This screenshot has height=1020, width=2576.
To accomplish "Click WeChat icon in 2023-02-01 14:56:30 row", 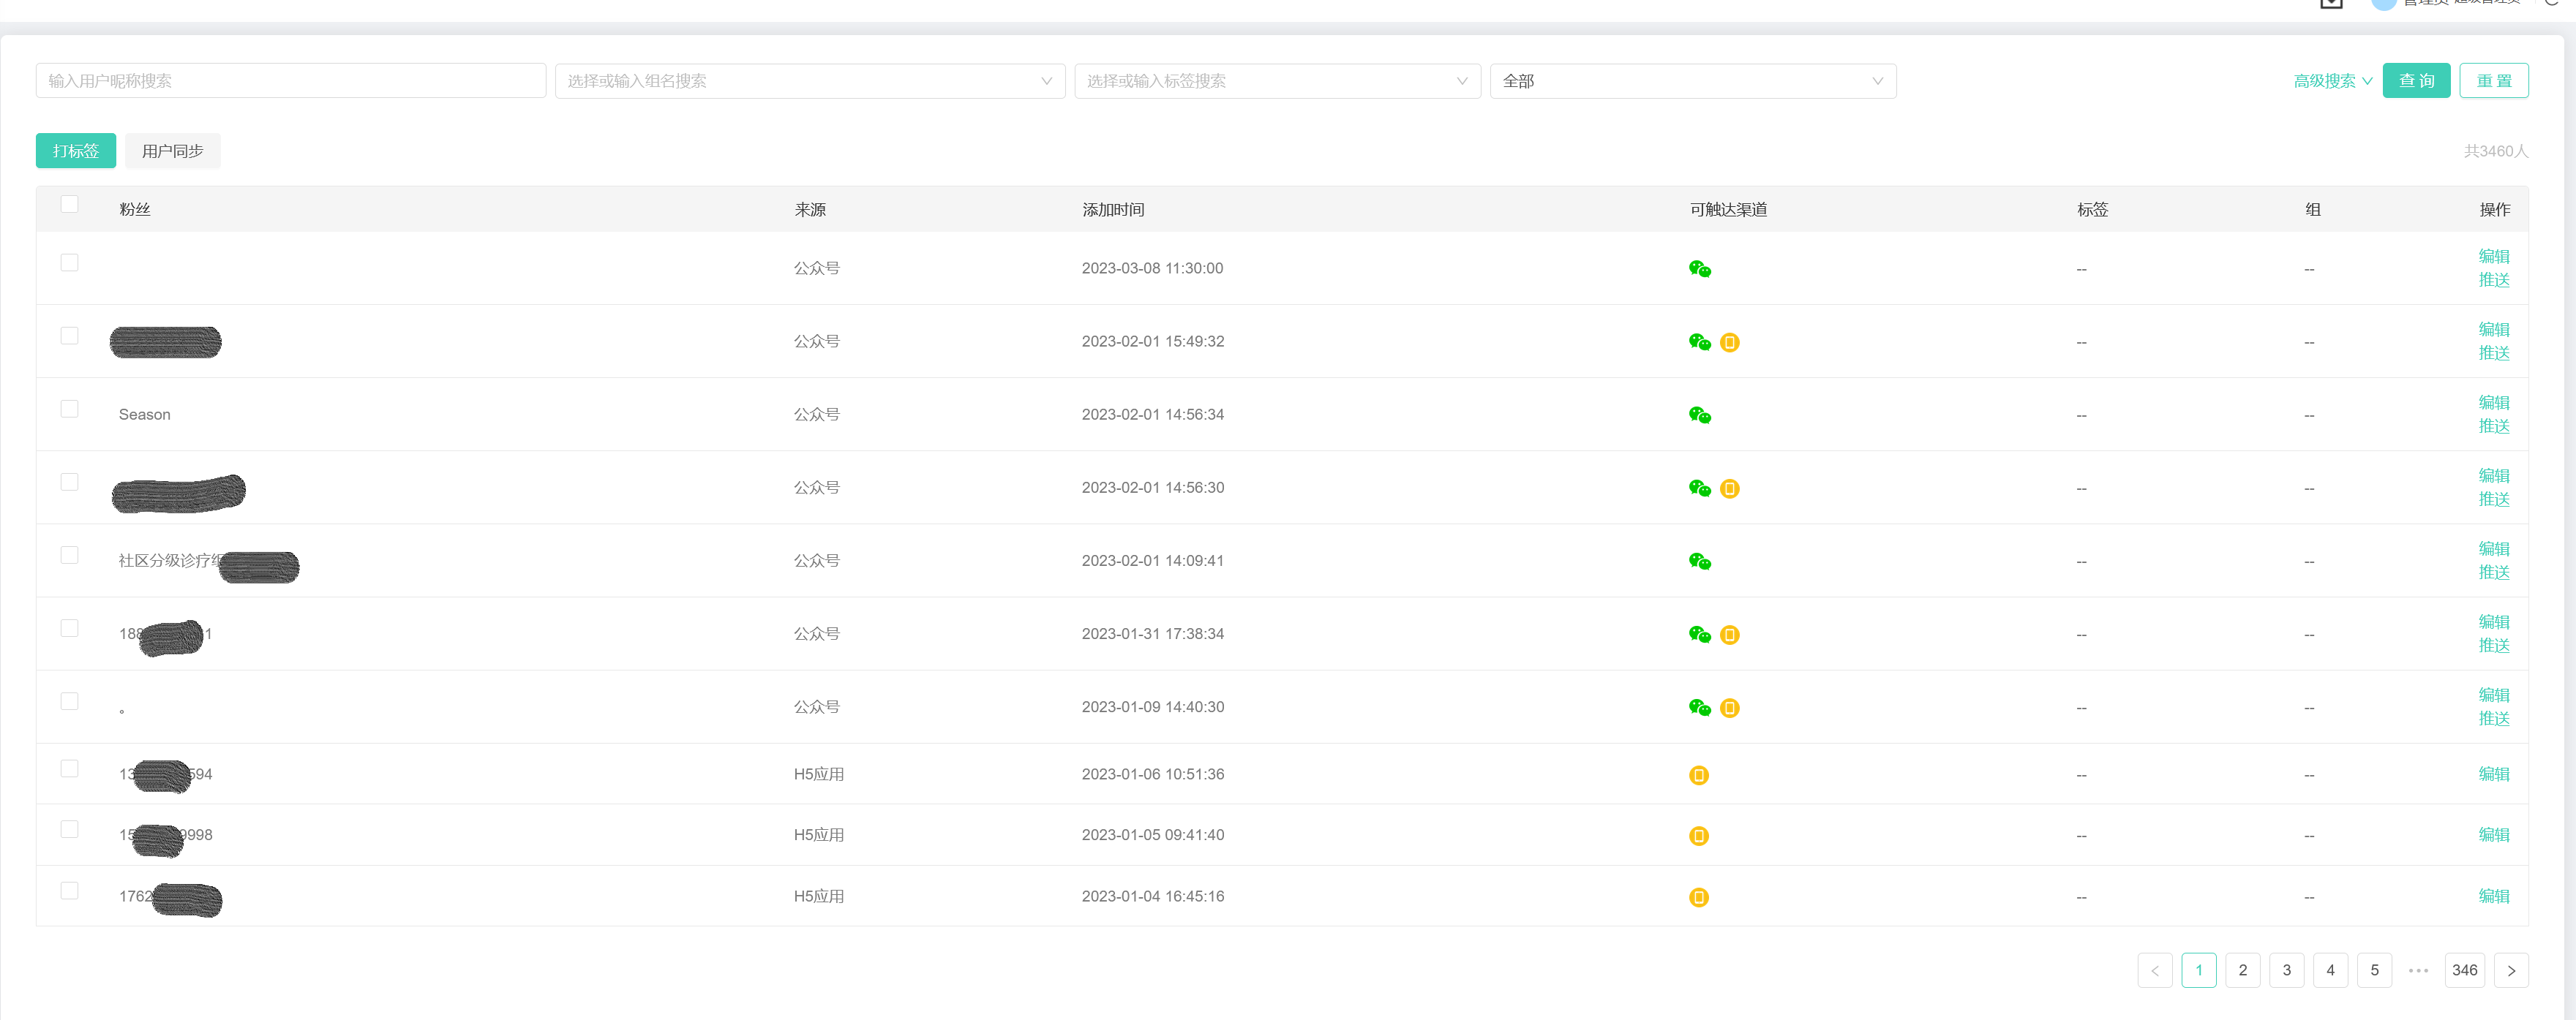I will click(x=1699, y=488).
